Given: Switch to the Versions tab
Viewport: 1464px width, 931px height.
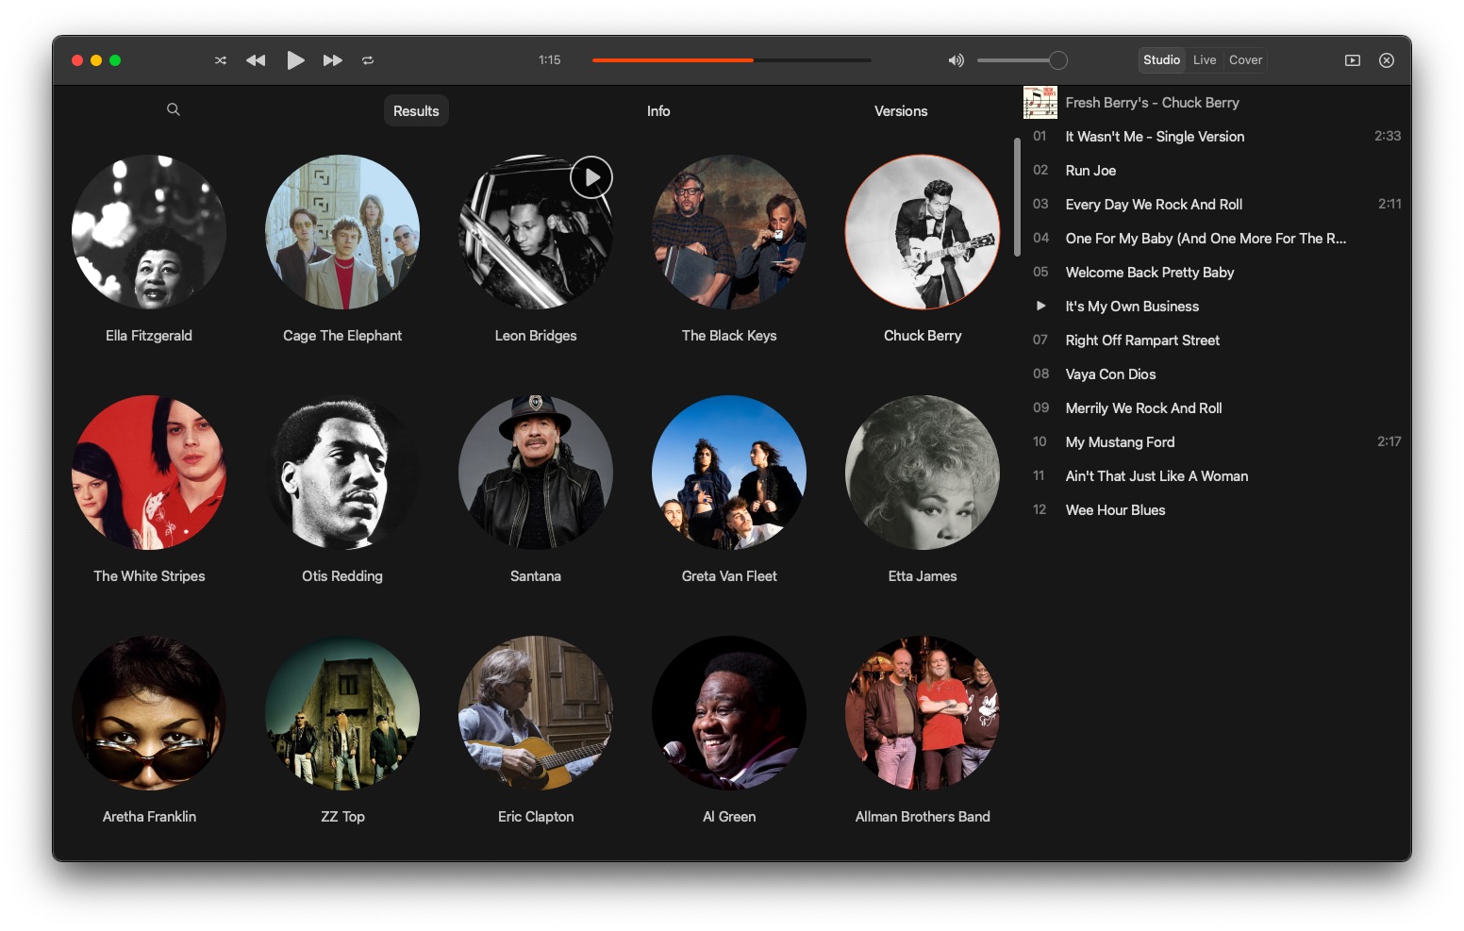Looking at the screenshot, I should click(901, 111).
